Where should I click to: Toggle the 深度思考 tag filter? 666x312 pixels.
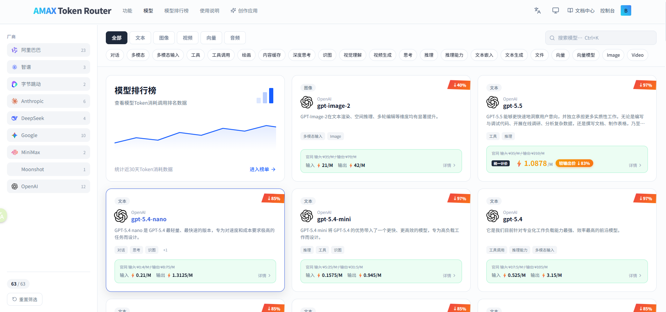pos(302,55)
